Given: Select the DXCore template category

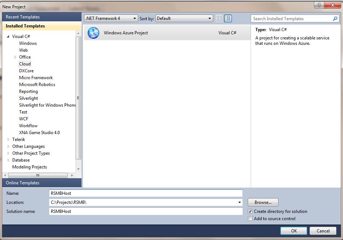Looking at the screenshot, I should coord(26,71).
